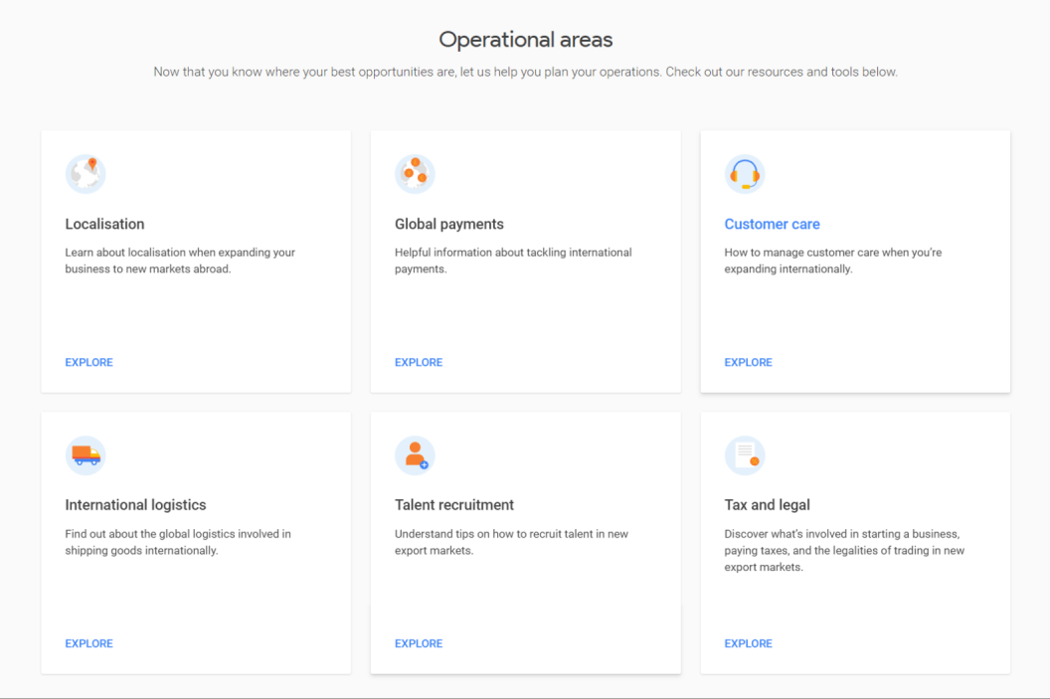Click the Global payments globe icon
The height and width of the screenshot is (699, 1050).
415,174
